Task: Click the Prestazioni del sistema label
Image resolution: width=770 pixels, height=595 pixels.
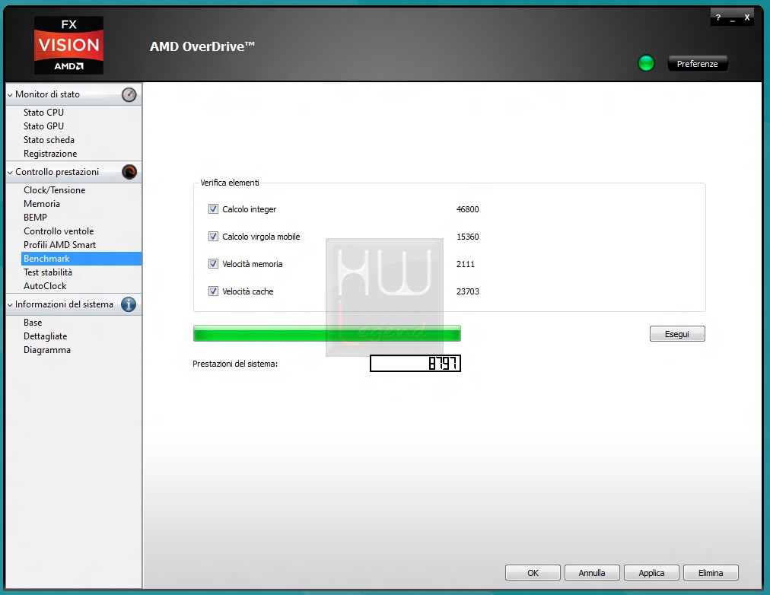Action: pos(235,364)
